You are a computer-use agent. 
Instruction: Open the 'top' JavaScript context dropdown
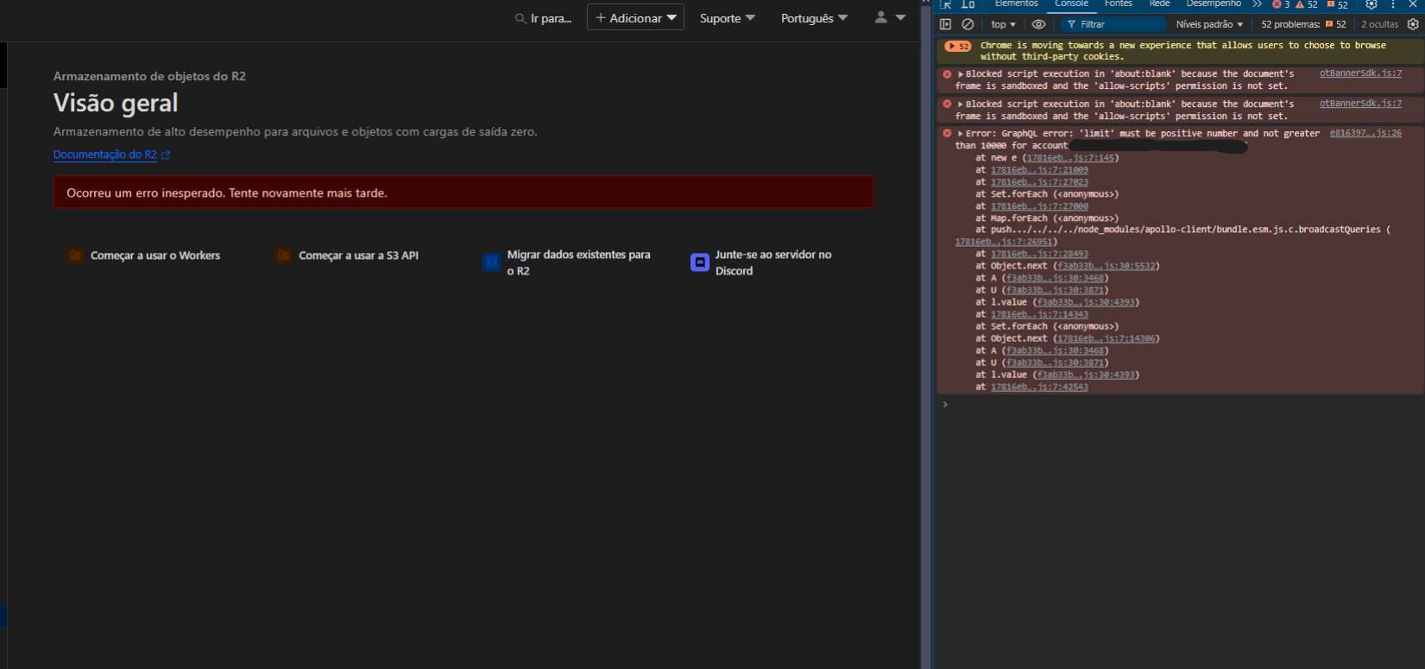pyautogui.click(x=1003, y=24)
